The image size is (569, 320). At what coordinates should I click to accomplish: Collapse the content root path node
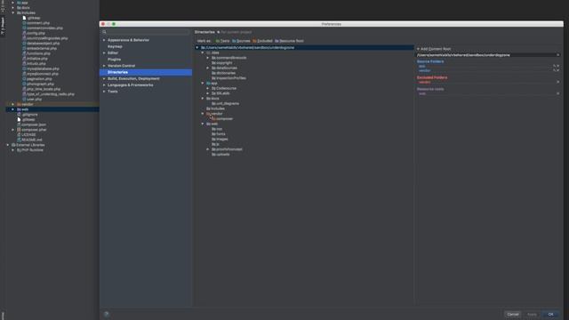point(197,47)
